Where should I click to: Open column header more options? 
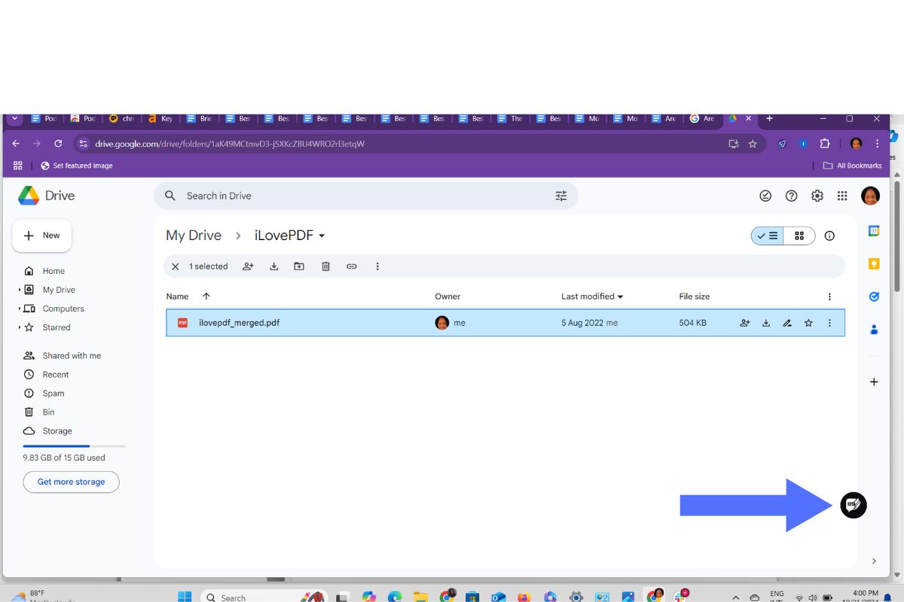(829, 296)
